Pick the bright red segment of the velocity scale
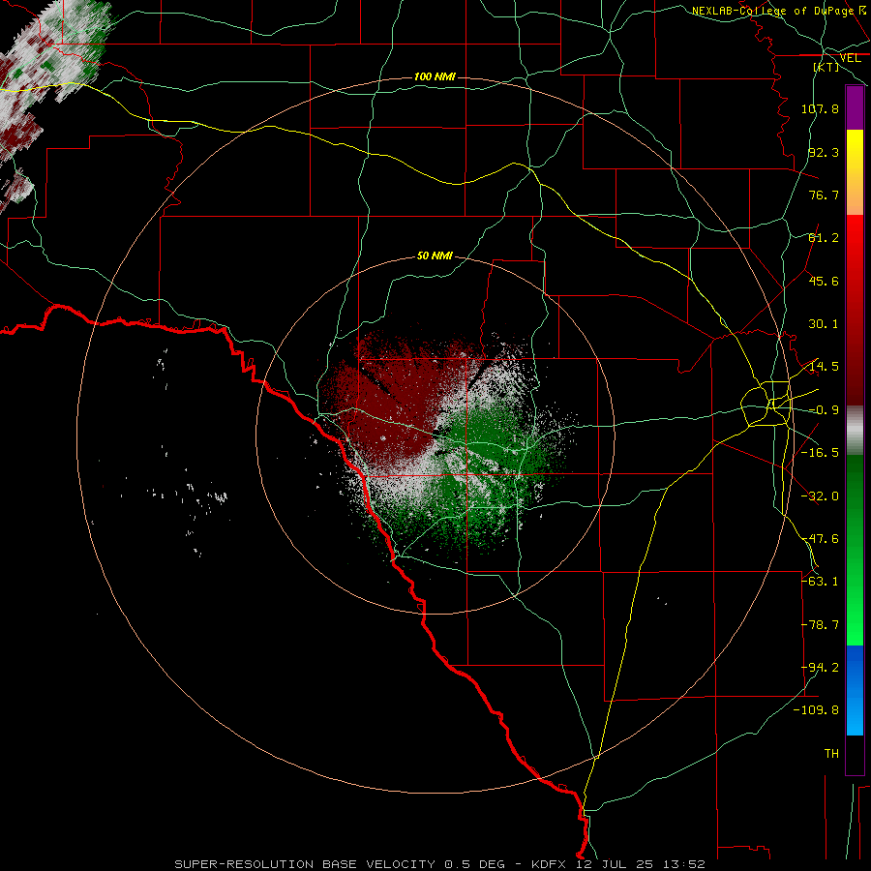This screenshot has height=871, width=871. [855, 247]
